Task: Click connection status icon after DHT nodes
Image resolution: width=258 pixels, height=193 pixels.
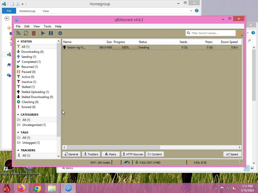Action: pos(117,163)
